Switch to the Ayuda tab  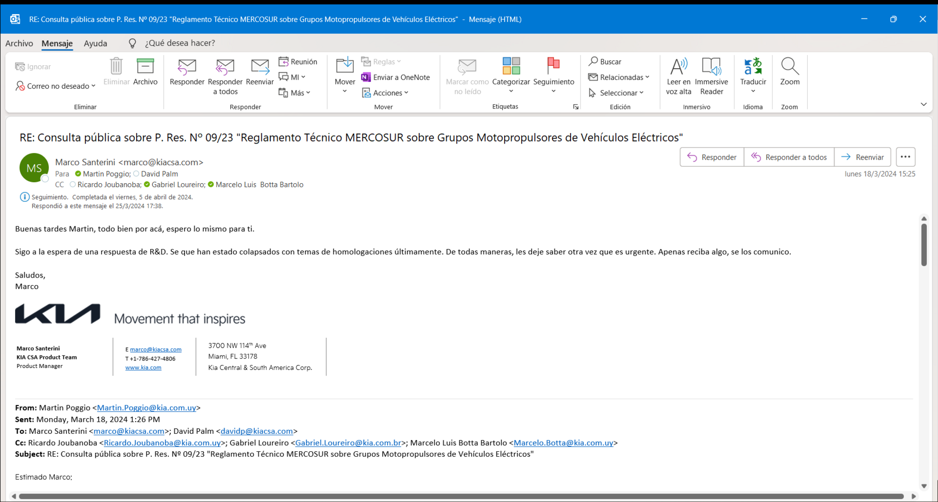coord(95,43)
